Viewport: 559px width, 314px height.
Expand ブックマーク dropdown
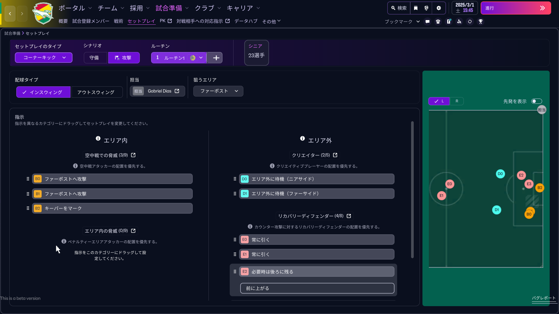(402, 22)
